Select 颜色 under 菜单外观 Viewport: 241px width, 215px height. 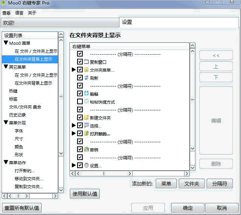19,147
